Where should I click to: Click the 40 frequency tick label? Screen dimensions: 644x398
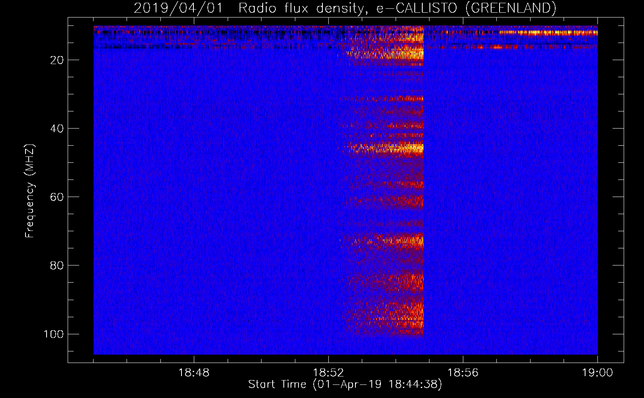(57, 129)
